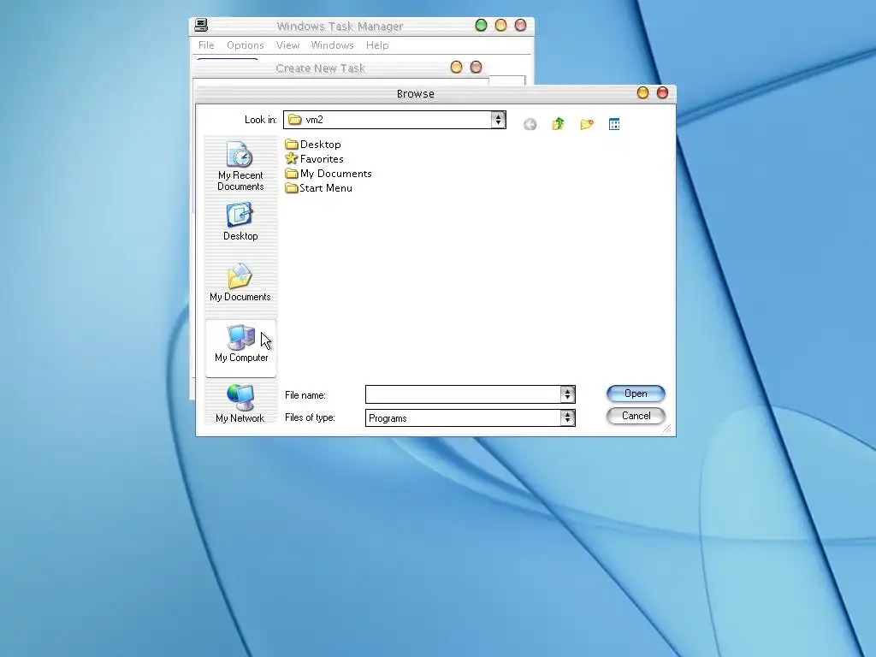Viewport: 876px width, 657px height.
Task: Expand the Look in dropdown
Action: coord(498,120)
